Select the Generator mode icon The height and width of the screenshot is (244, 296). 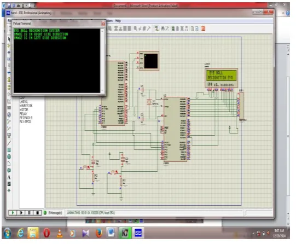[x=9, y=114]
